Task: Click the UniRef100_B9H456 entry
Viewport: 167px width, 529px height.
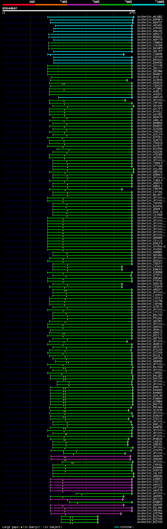Action: (150, 63)
